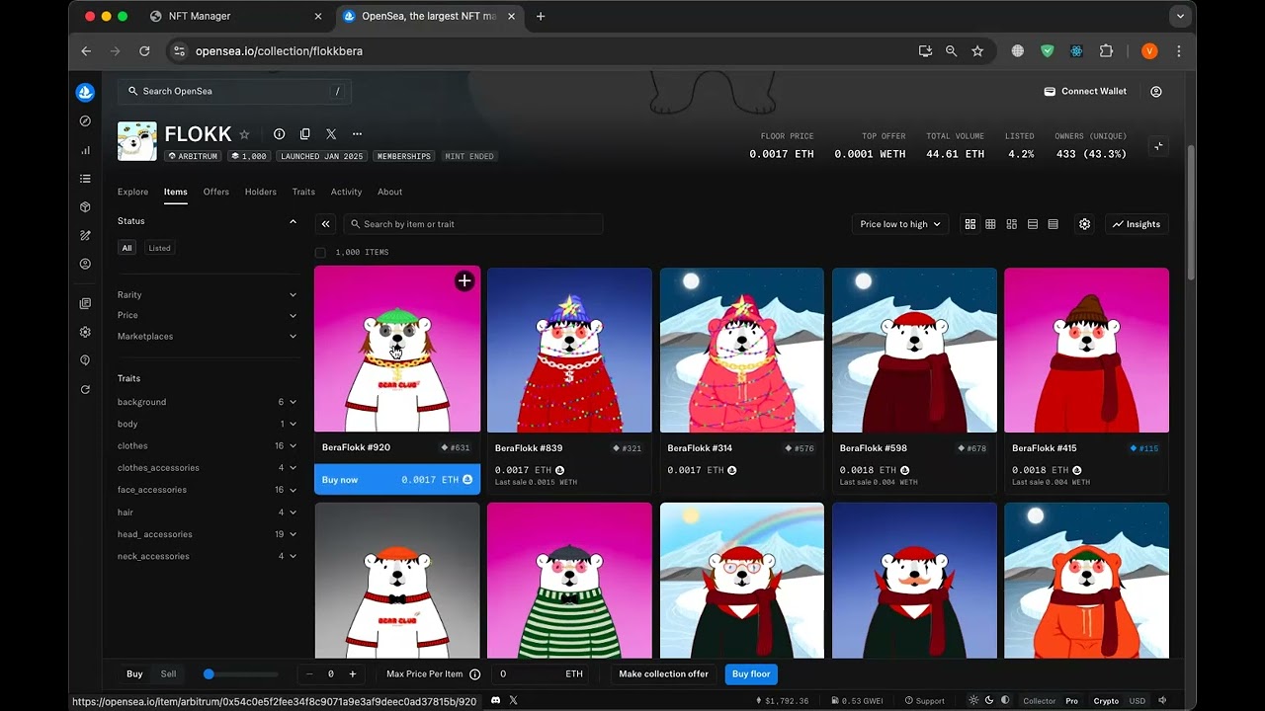1265x711 pixels.
Task: Favorite the FLOKK collection with star
Action: (244, 134)
